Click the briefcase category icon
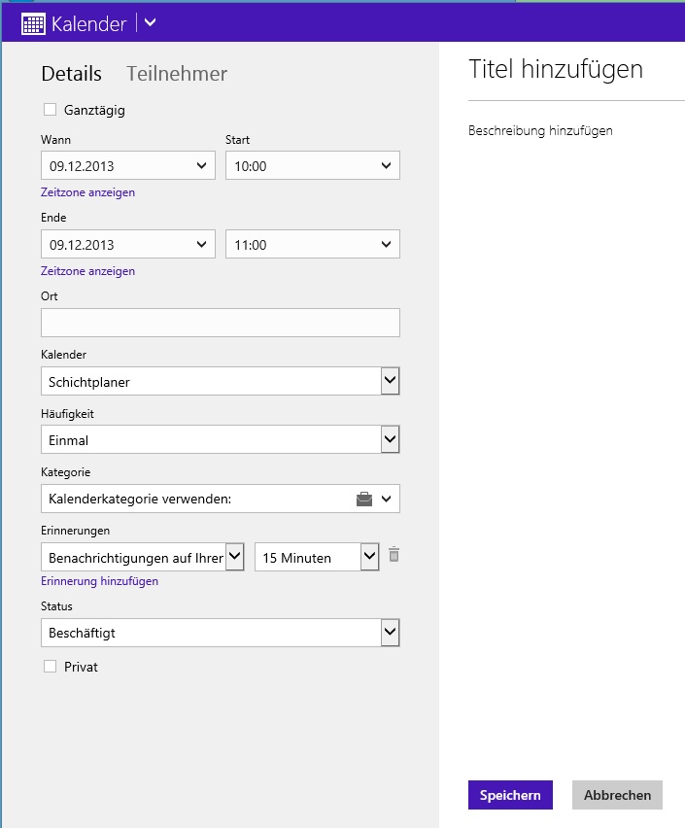 pyautogui.click(x=364, y=499)
